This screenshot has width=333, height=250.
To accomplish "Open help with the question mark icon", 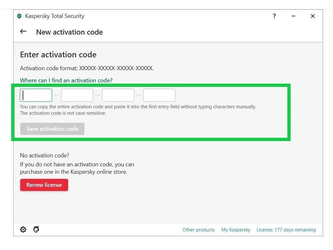I will click(x=274, y=16).
